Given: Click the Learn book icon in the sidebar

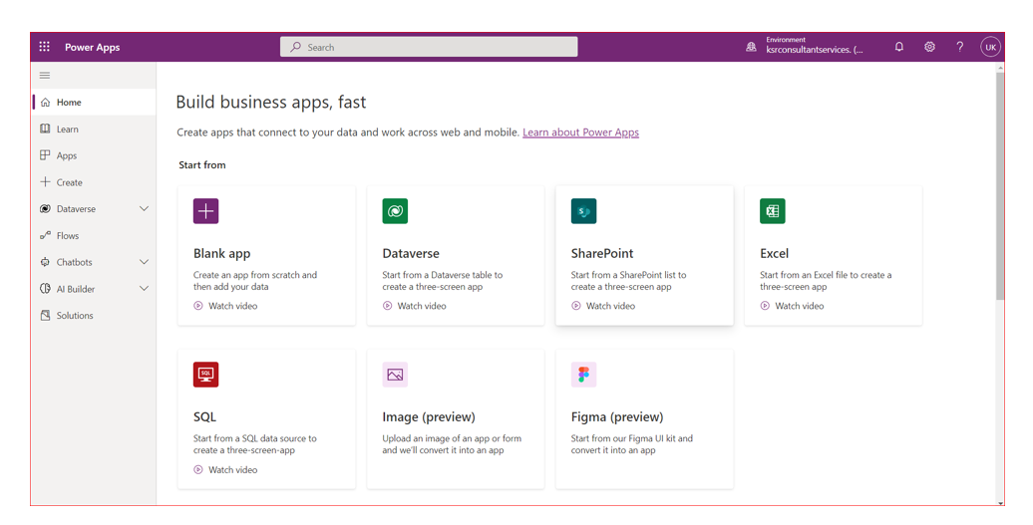Looking at the screenshot, I should click(x=46, y=129).
